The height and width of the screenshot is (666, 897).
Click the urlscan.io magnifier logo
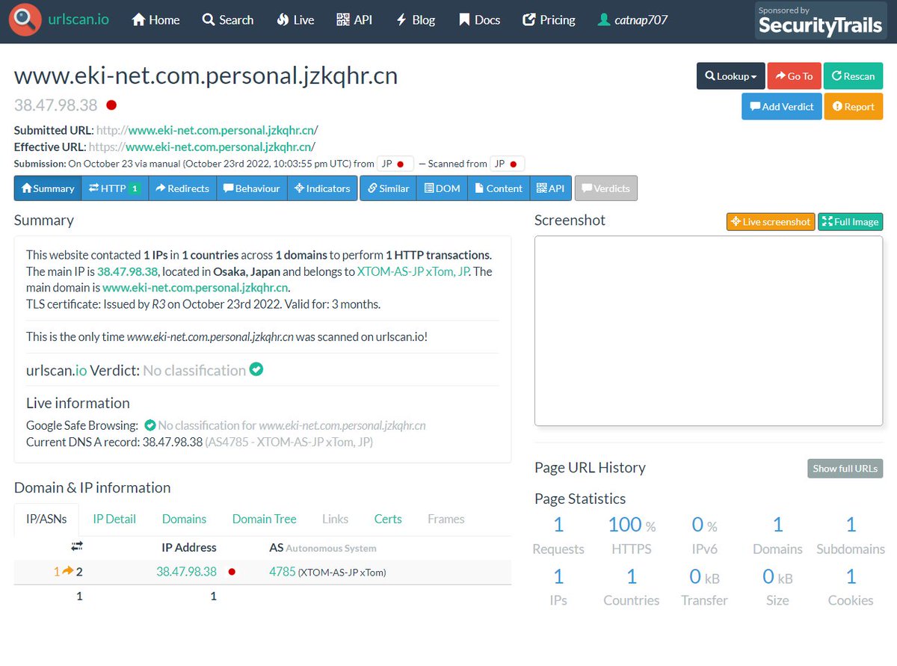tap(25, 21)
